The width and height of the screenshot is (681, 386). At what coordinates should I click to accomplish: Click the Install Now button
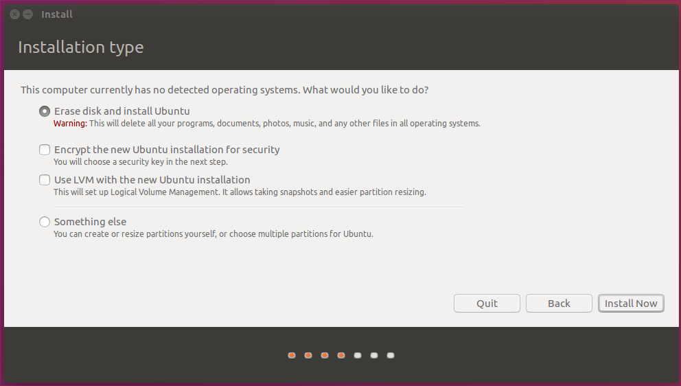coord(631,304)
